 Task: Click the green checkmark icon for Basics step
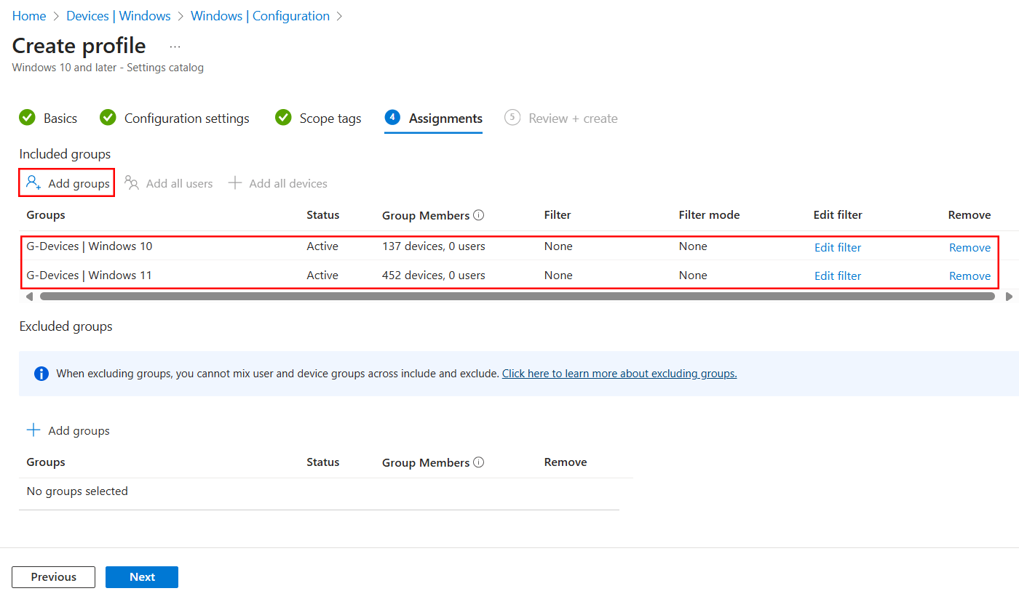click(28, 118)
